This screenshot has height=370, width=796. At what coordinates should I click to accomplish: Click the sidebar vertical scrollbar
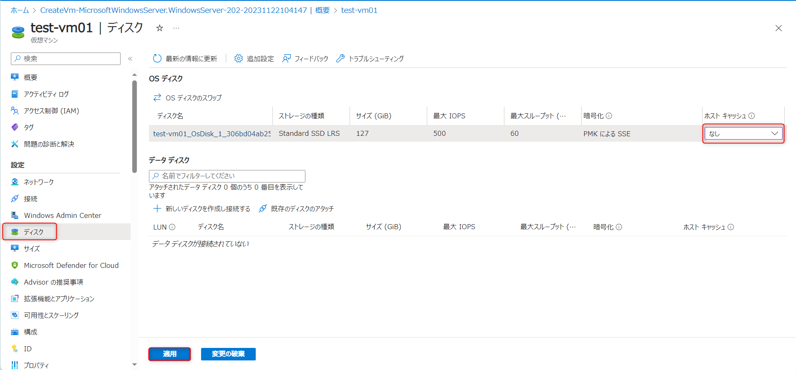[134, 125]
